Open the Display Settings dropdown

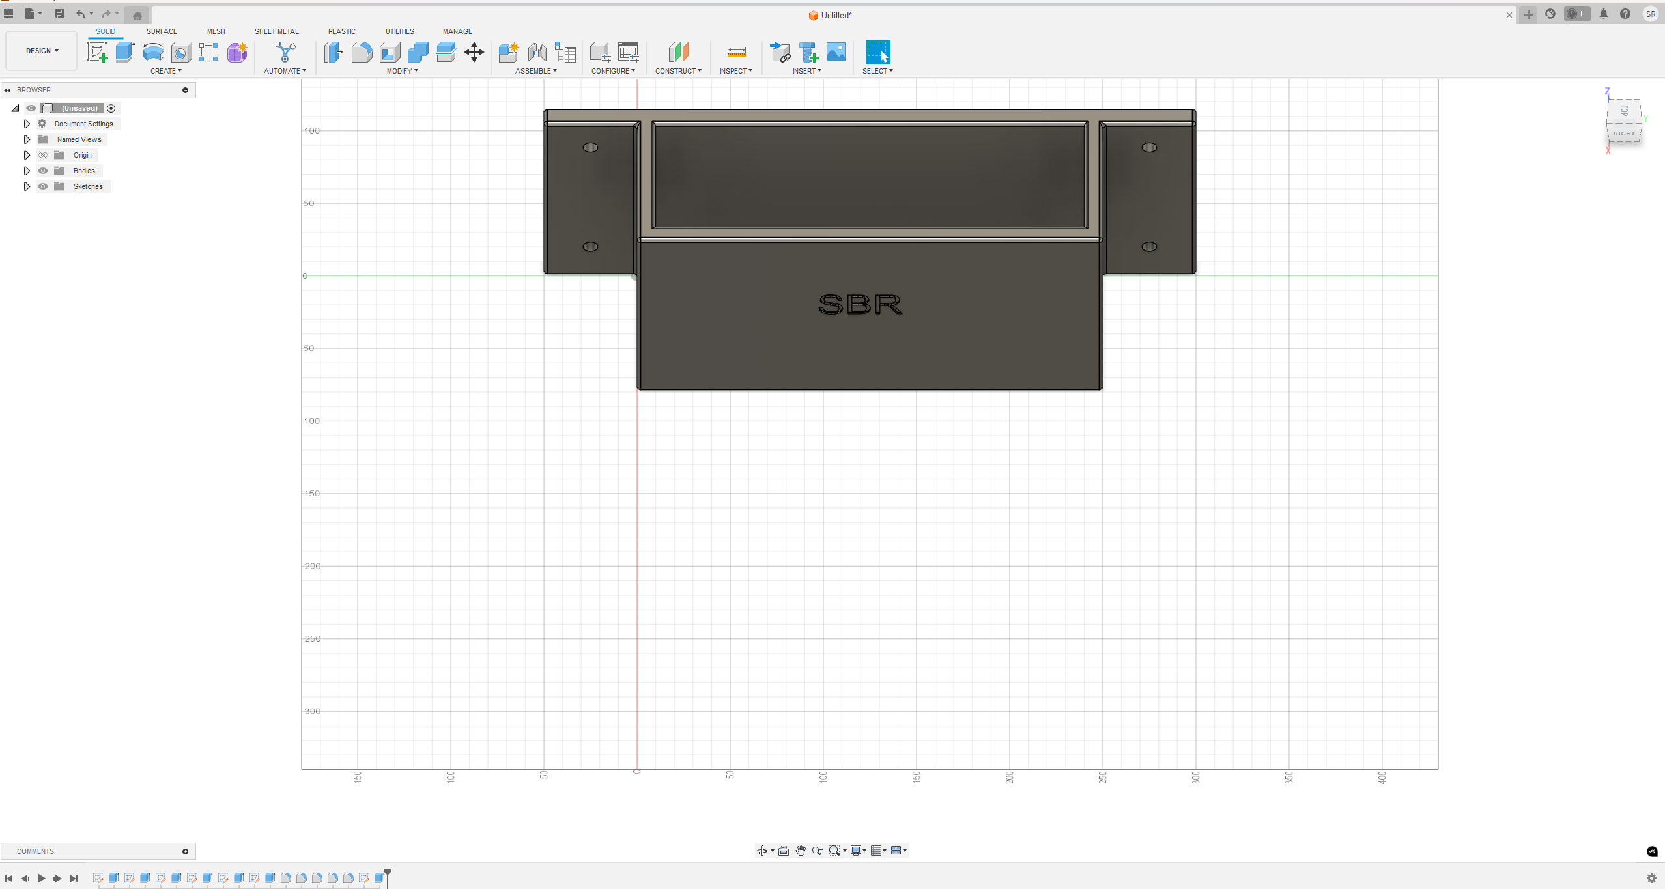(859, 851)
